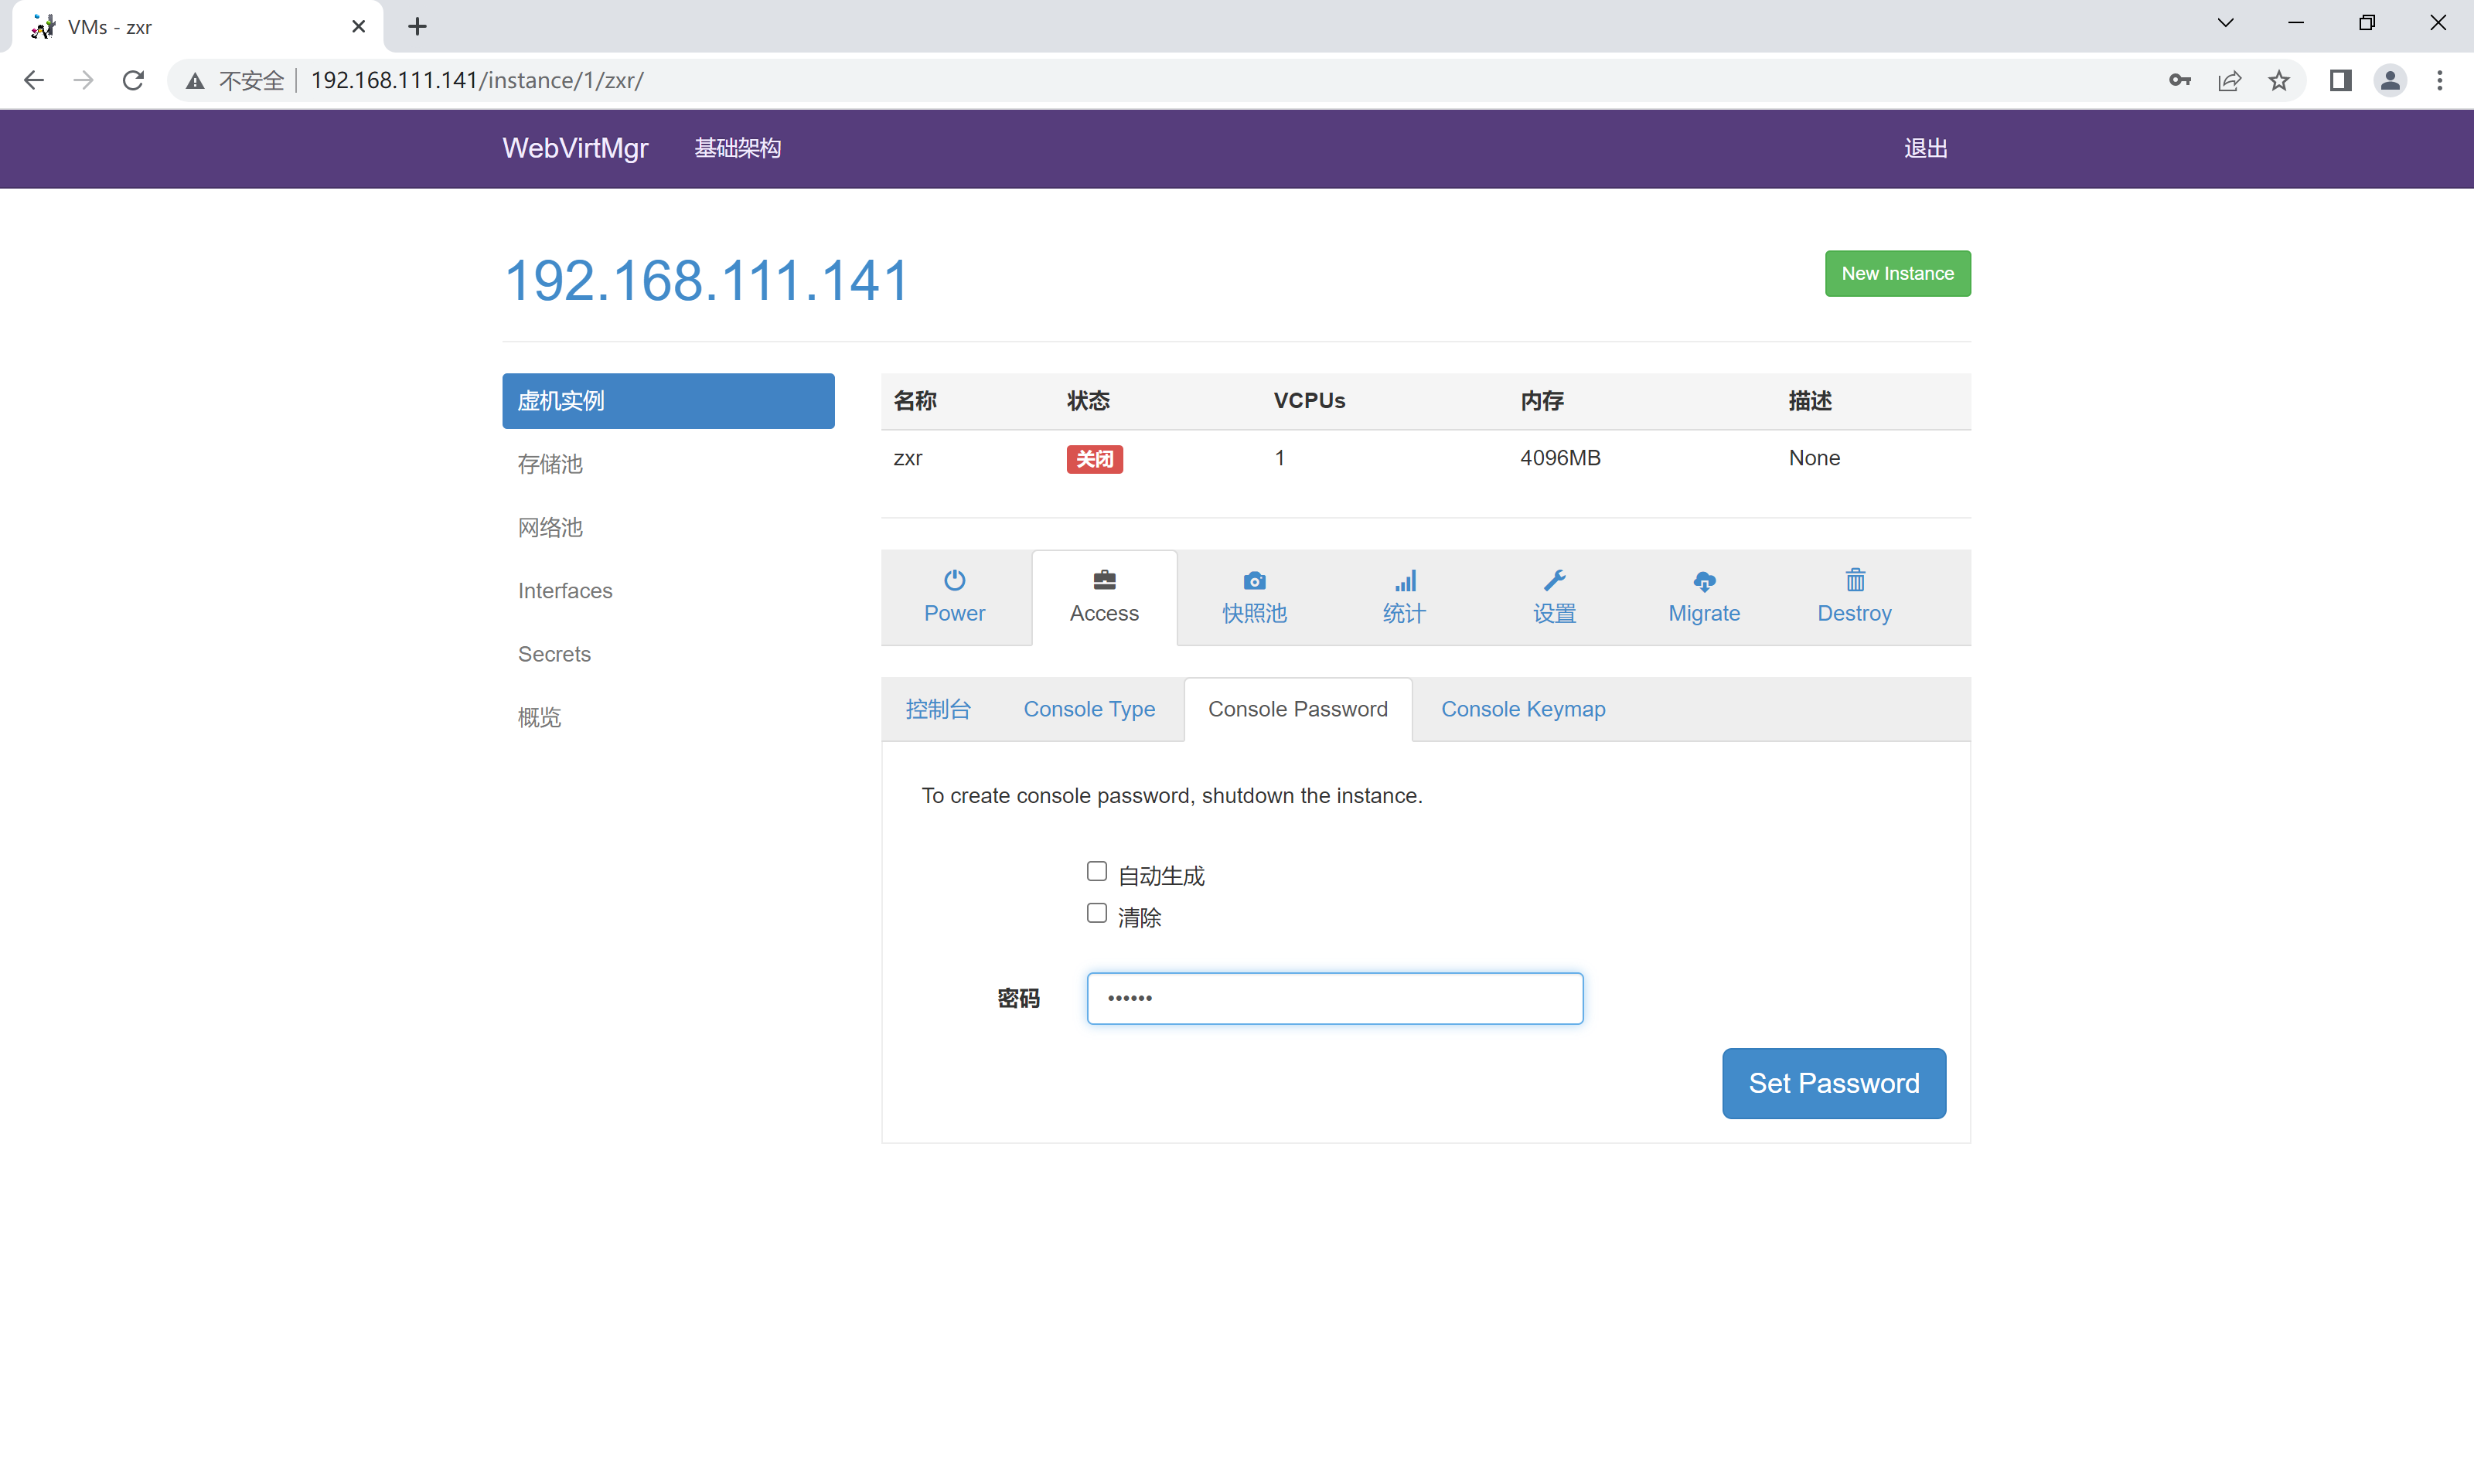Click the browser reload icon
The image size is (2474, 1484).
133,80
